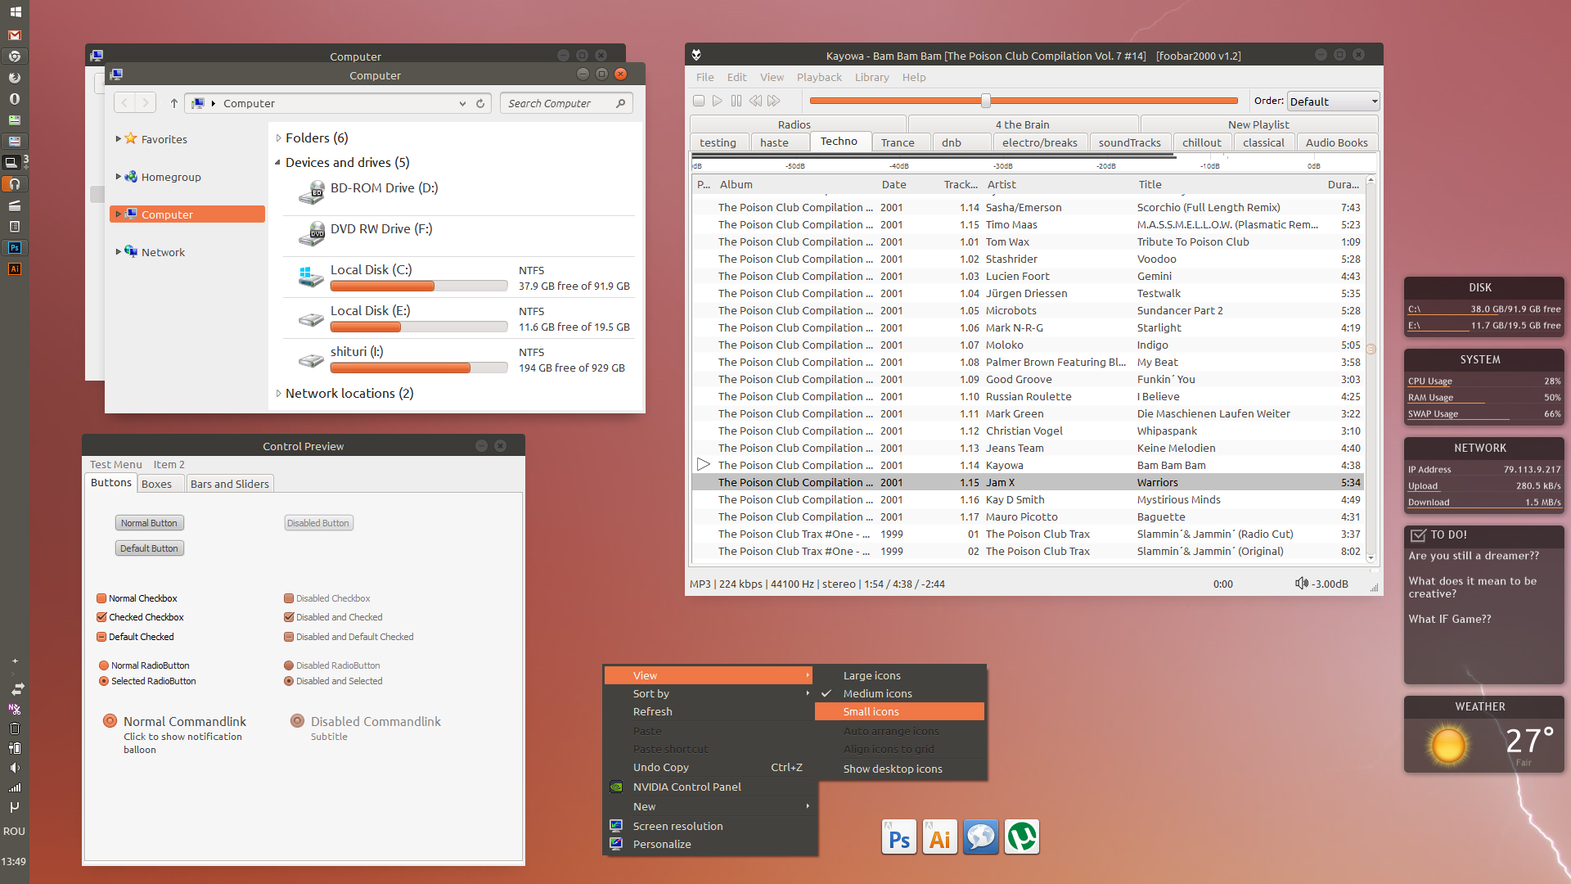1571x884 pixels.
Task: Expand the Folders (6) group
Action: [278, 138]
